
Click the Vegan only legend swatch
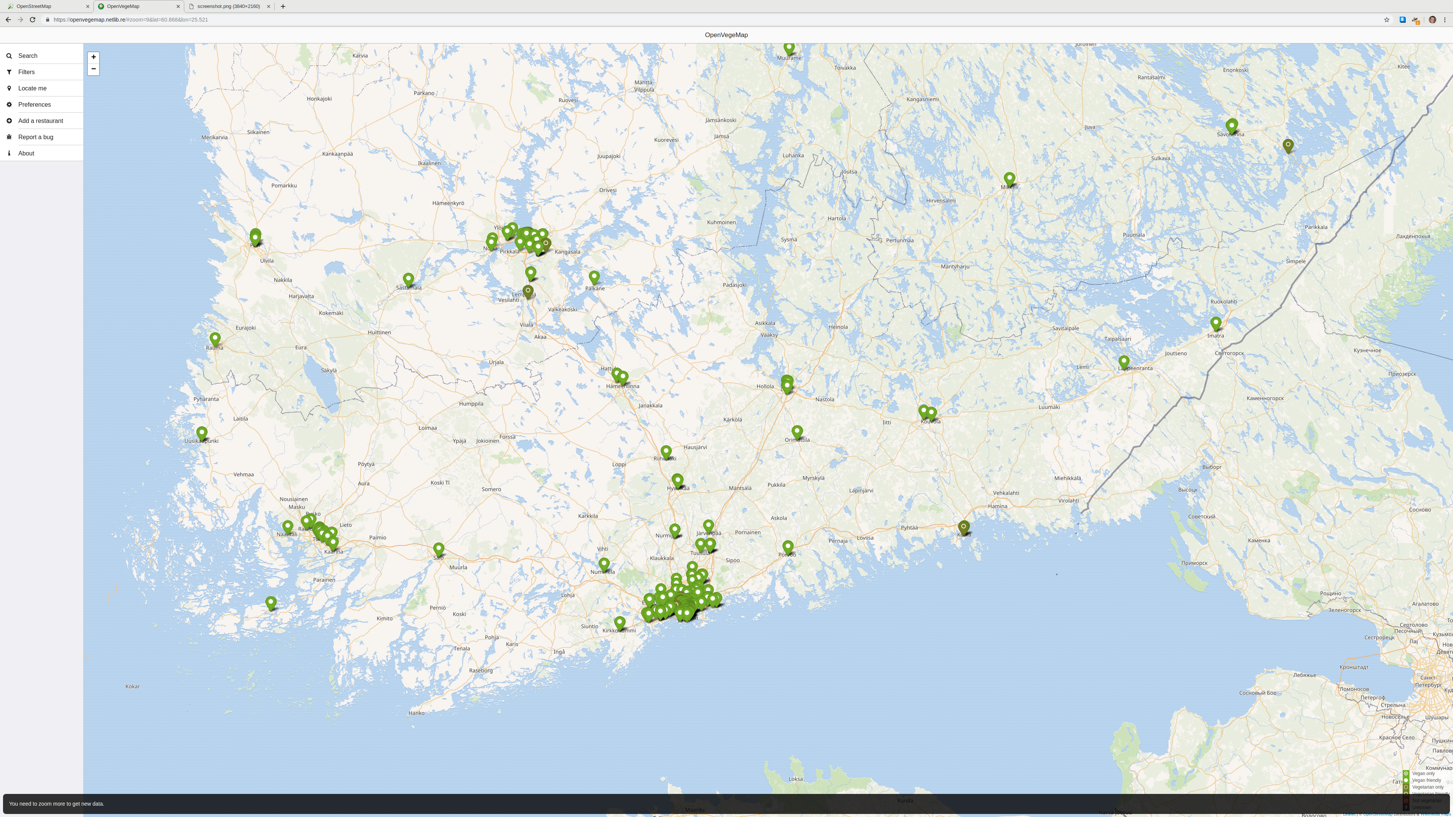tap(1406, 774)
